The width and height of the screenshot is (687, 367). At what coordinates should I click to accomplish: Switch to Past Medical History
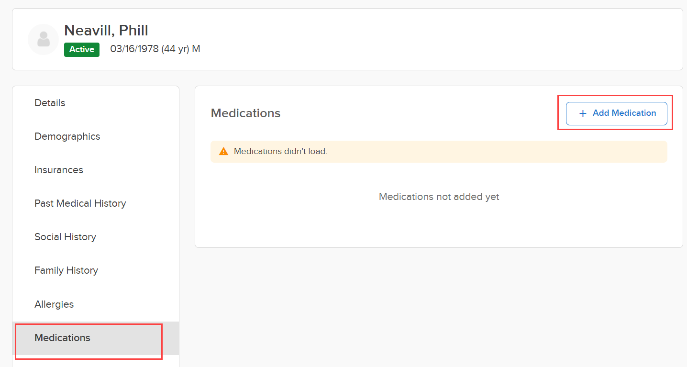click(80, 203)
